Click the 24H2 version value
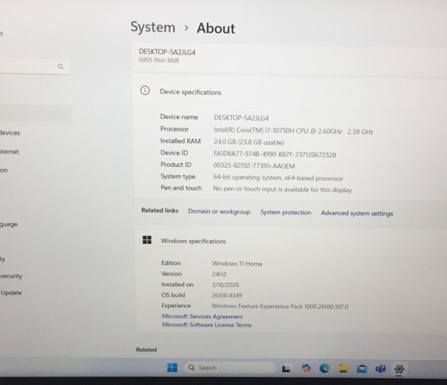This screenshot has width=447, height=385. [219, 274]
